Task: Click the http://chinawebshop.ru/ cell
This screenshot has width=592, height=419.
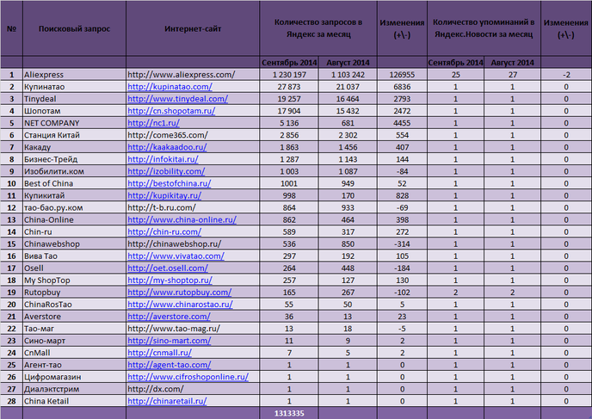Action: (x=193, y=243)
